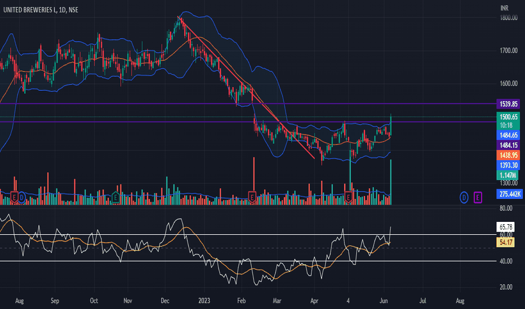525x309 pixels.
Task: Click the orange 1438.95 price label
Action: click(x=508, y=155)
